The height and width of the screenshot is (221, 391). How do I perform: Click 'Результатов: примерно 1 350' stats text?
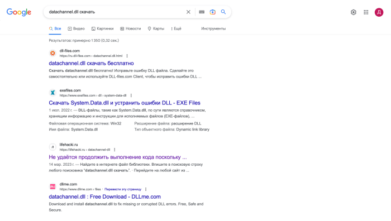click(x=84, y=40)
